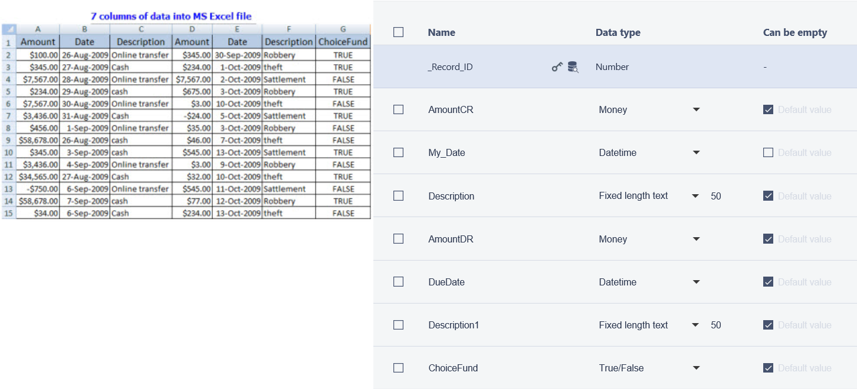Select the Excel select-all corner cell

point(8,29)
